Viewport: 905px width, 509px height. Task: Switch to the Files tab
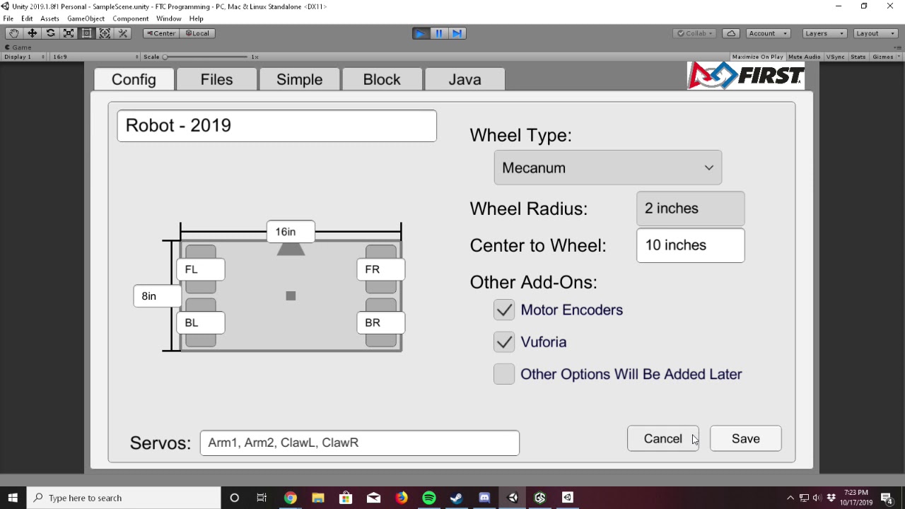216,79
